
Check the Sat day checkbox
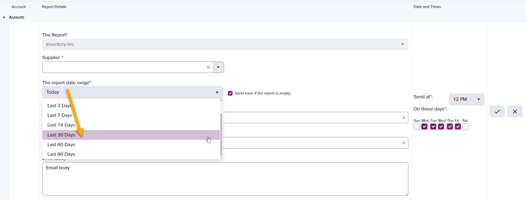coord(465,127)
